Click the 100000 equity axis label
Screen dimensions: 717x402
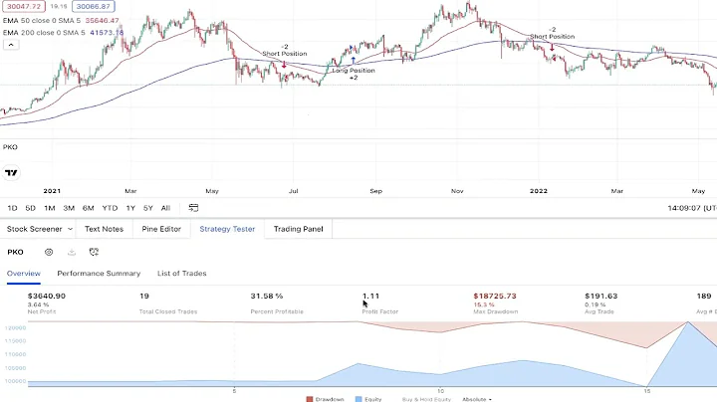pyautogui.click(x=16, y=381)
